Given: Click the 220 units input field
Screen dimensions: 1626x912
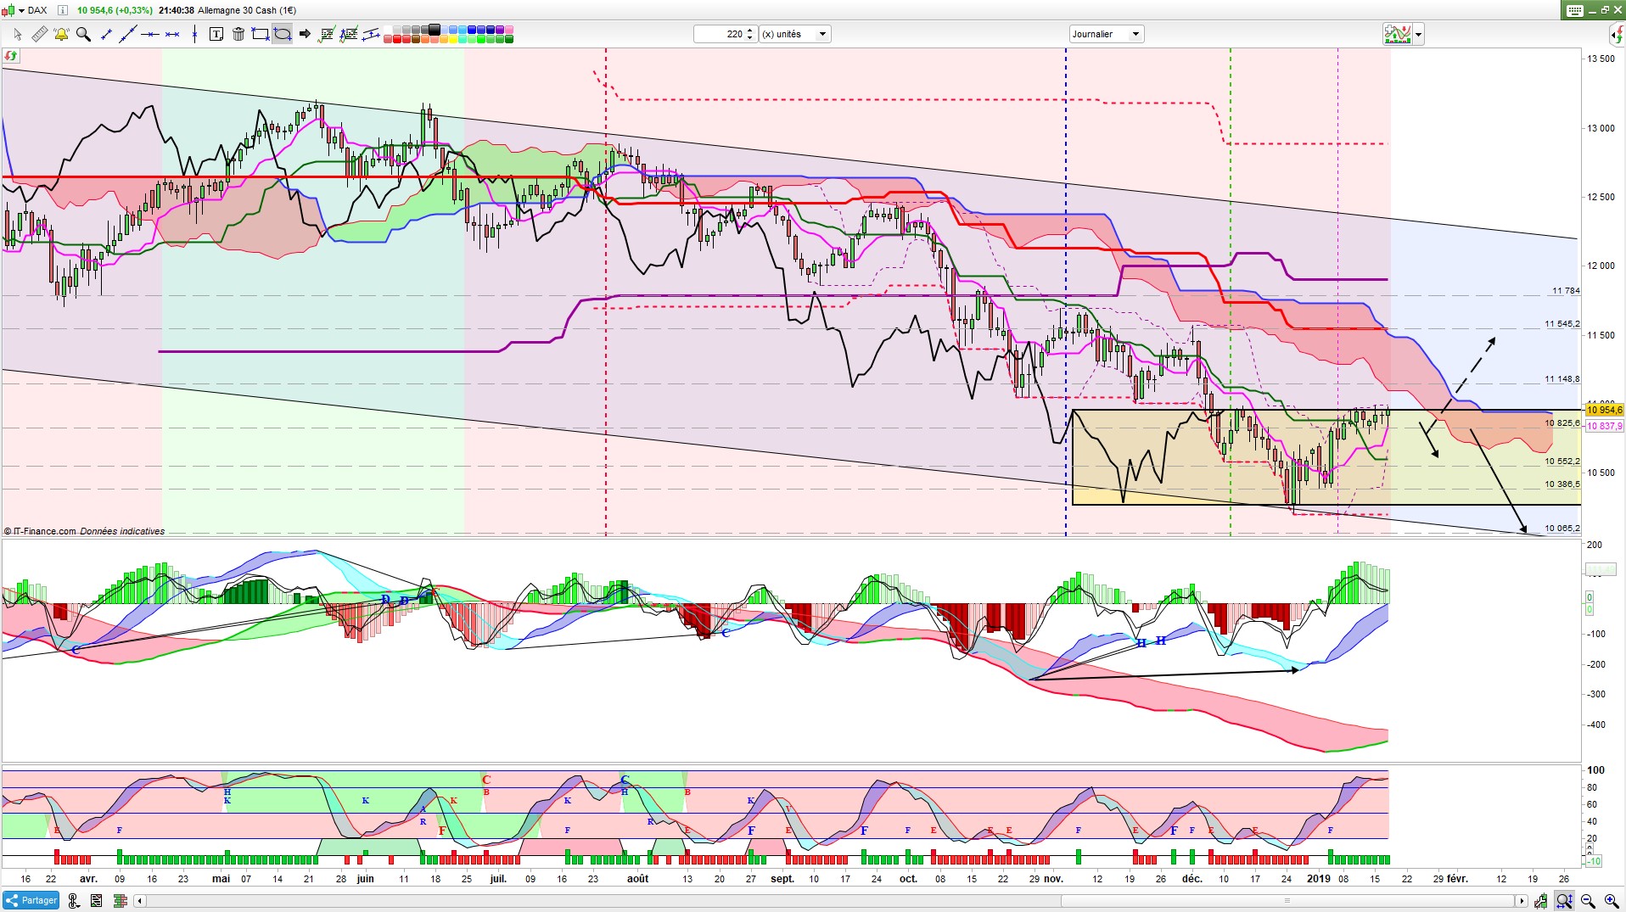Looking at the screenshot, I should coord(719,34).
